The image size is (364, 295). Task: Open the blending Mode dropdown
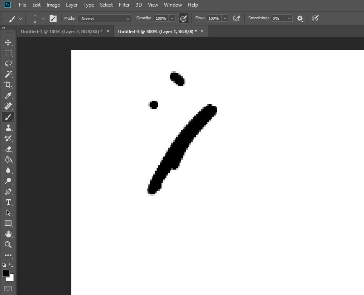pyautogui.click(x=105, y=18)
